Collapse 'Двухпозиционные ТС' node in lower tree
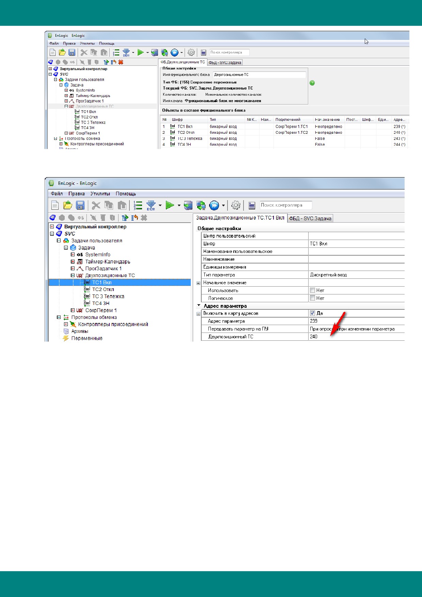The height and width of the screenshot is (597, 422). pos(73,276)
